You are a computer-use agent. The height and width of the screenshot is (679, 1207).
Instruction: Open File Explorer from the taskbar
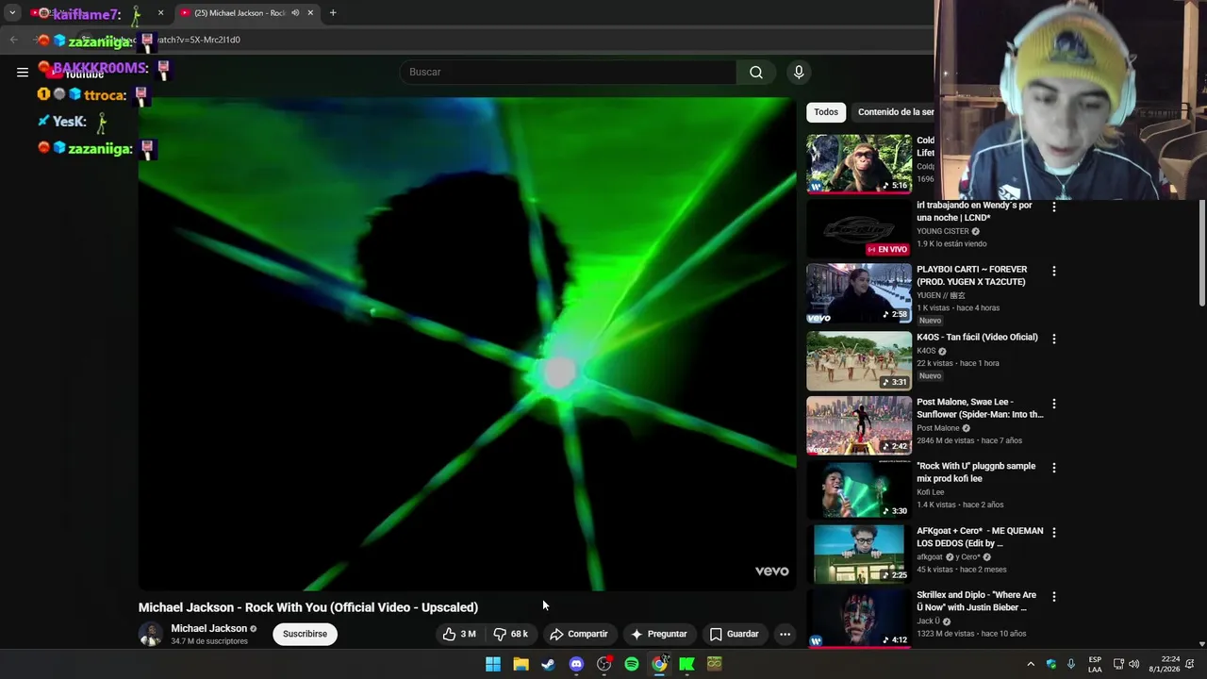[521, 664]
